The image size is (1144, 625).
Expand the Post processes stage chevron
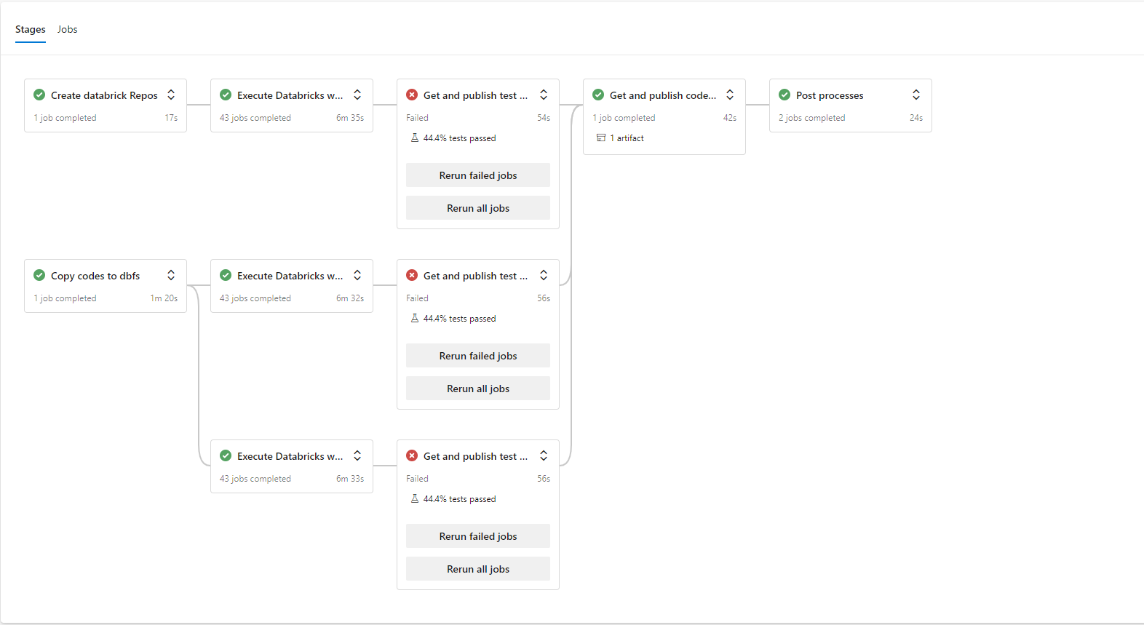click(x=916, y=95)
